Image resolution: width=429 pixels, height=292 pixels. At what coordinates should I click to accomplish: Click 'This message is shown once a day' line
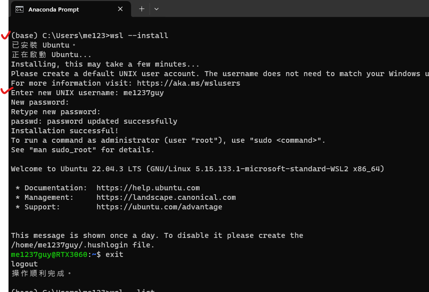tap(157, 235)
